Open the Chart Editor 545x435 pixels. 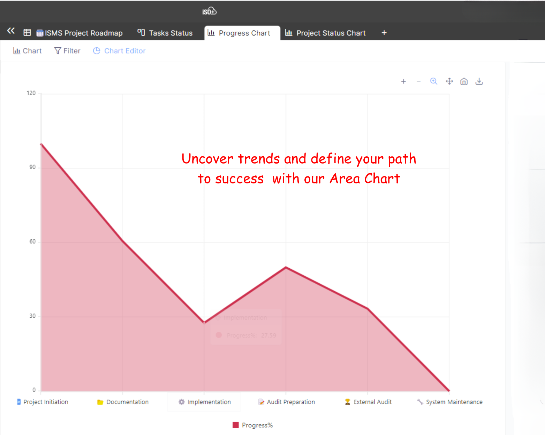pos(119,51)
